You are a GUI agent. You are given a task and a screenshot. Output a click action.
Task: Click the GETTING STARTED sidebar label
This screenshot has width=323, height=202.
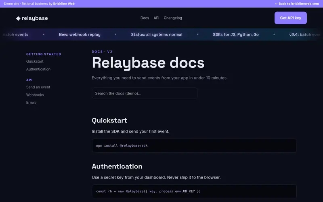click(44, 54)
